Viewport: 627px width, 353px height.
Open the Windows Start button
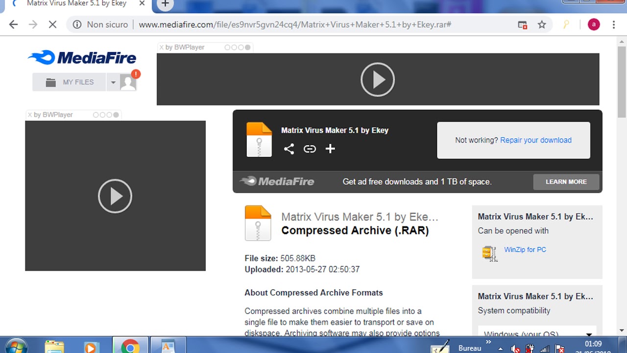[x=16, y=346]
